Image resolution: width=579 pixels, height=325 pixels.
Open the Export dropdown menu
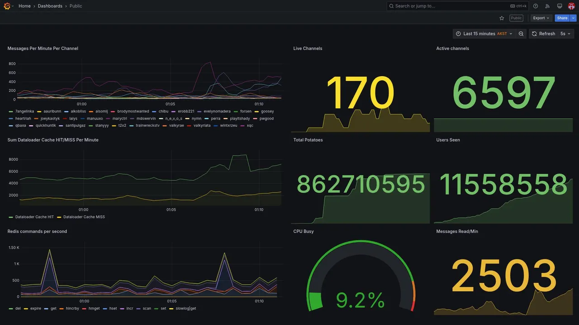coord(541,18)
